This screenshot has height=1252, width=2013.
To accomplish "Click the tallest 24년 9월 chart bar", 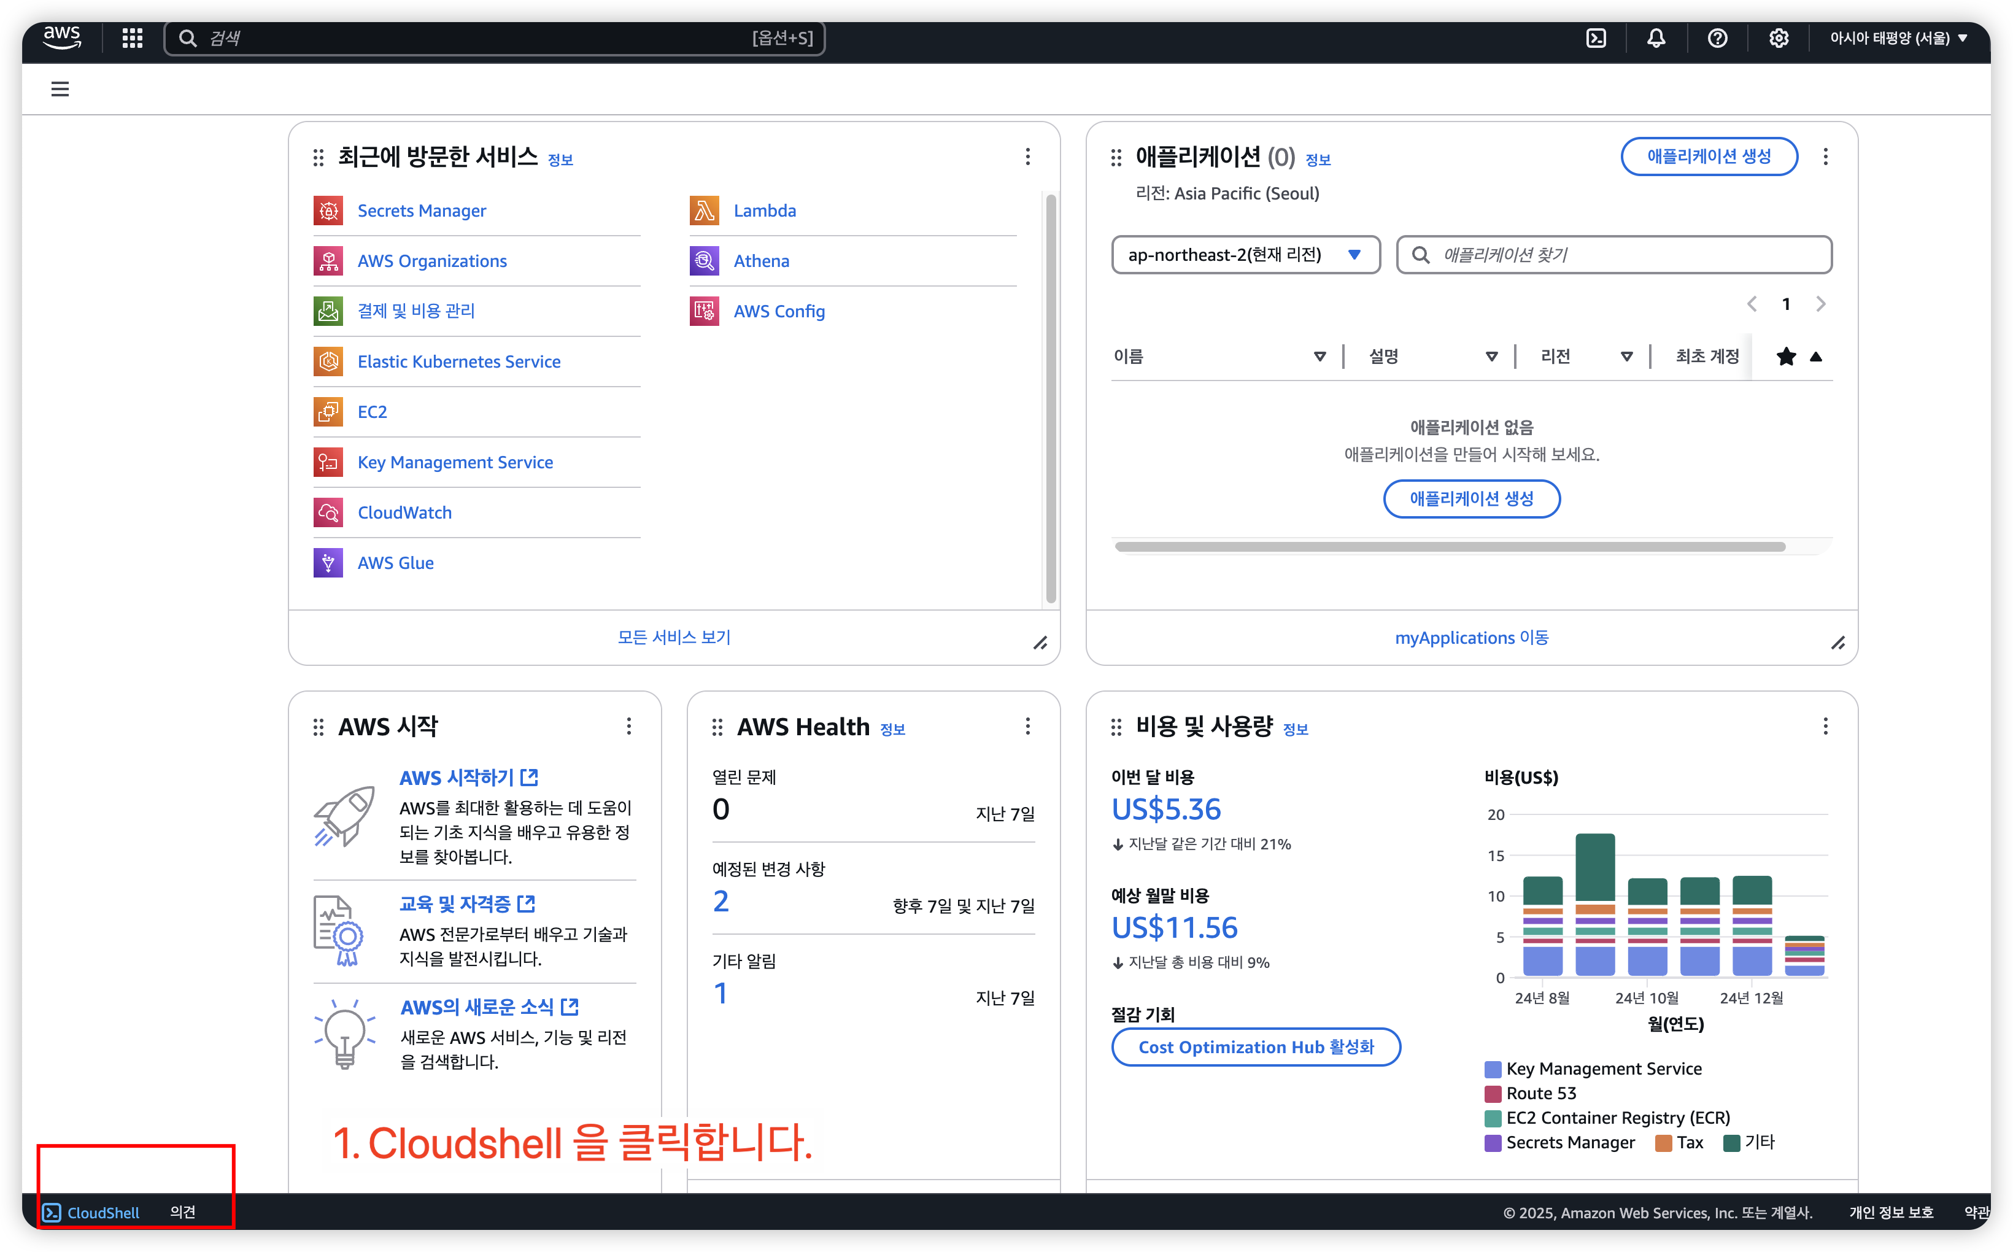I will pos(1595,904).
